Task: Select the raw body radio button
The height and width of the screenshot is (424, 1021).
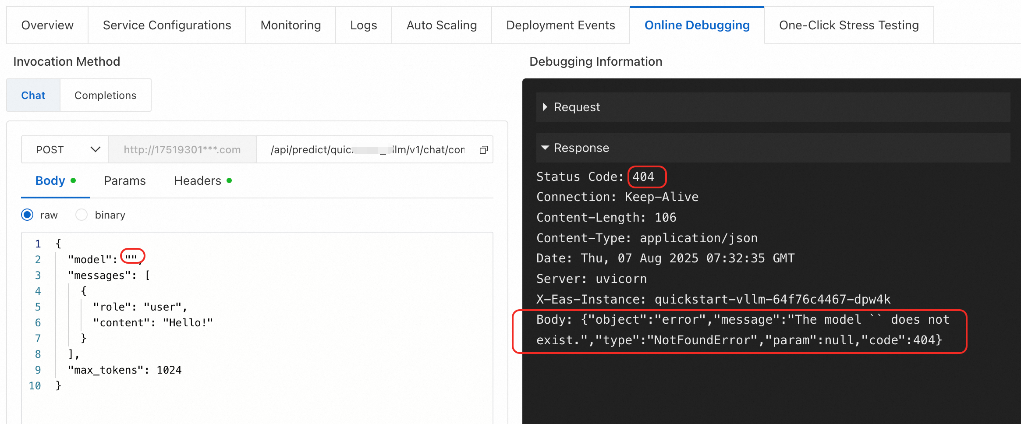Action: pos(27,215)
